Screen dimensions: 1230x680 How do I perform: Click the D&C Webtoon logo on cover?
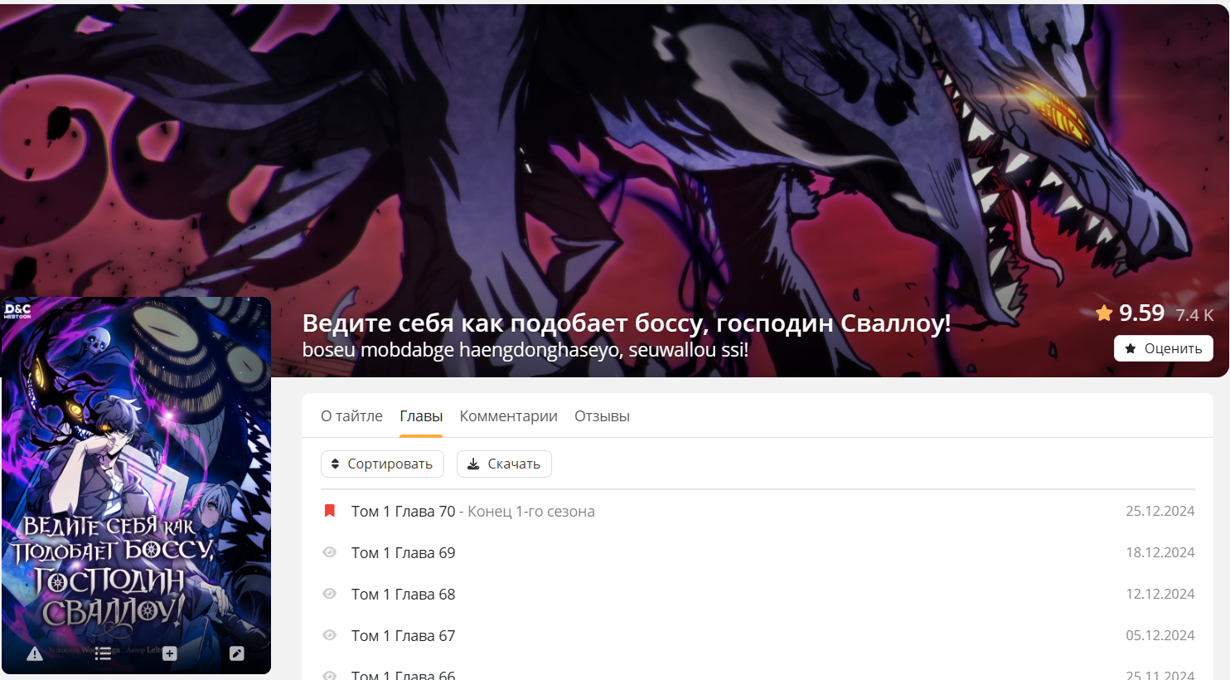point(18,311)
